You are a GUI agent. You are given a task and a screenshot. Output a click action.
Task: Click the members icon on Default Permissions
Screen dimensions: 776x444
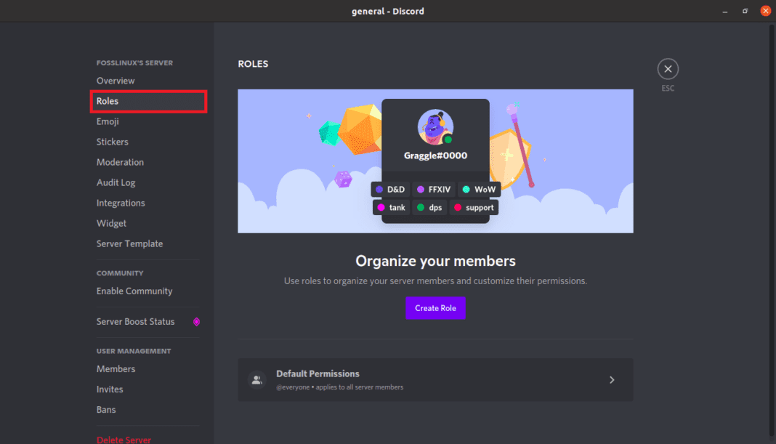pyautogui.click(x=256, y=379)
